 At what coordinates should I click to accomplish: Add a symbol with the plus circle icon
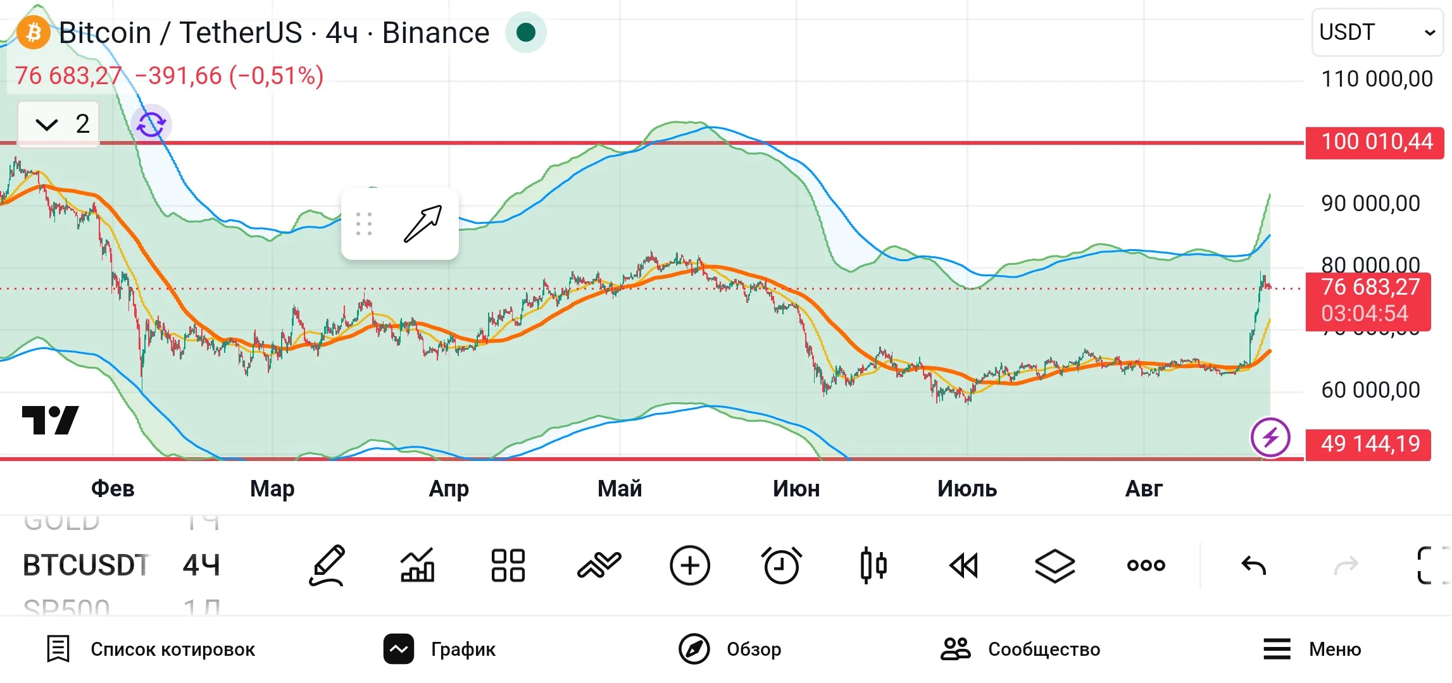(690, 565)
